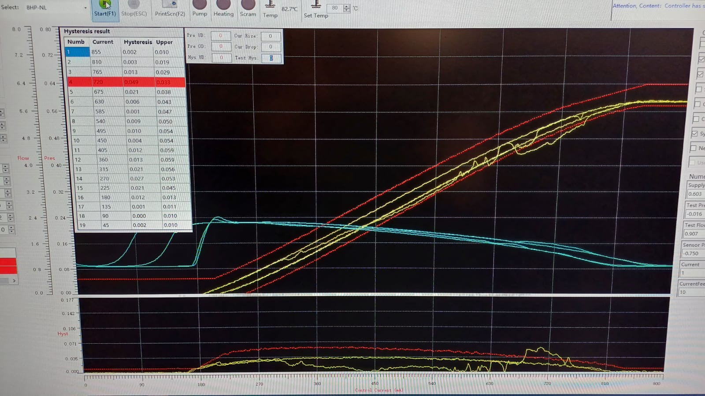Toggle the Heating indicator button
Image resolution: width=705 pixels, height=396 pixels.
pyautogui.click(x=223, y=9)
